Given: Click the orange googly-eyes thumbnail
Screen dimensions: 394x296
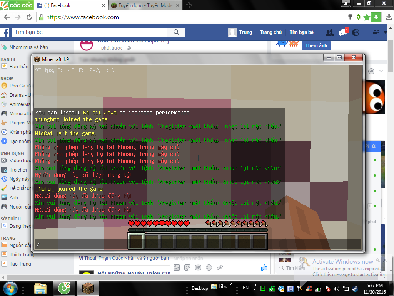Looking at the screenshot, I should [375, 97].
